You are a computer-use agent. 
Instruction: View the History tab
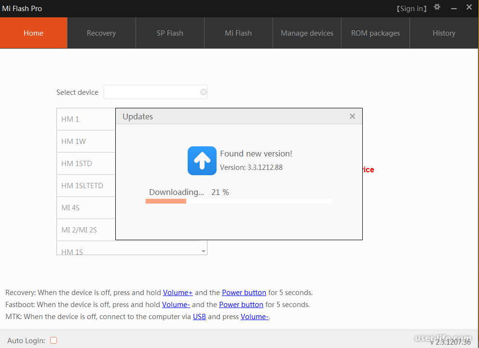pyautogui.click(x=444, y=33)
